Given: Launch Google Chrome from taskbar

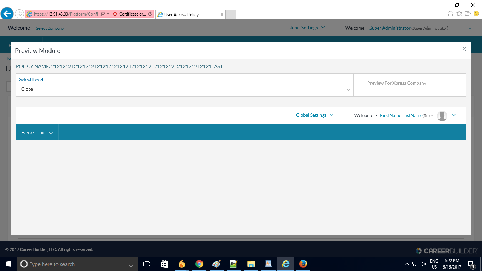Looking at the screenshot, I should 199,264.
